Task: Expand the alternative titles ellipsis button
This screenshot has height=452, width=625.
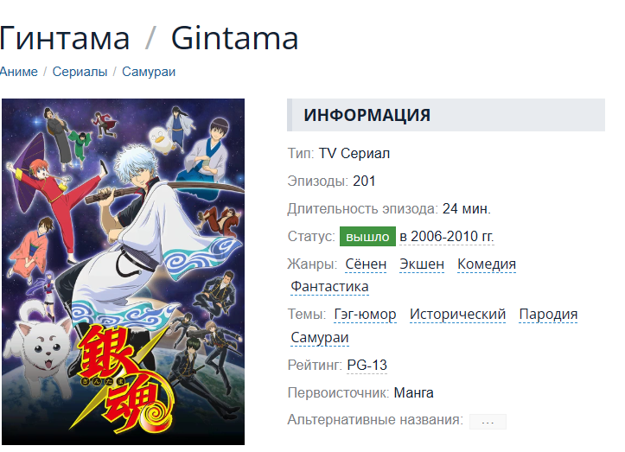Action: 488,421
